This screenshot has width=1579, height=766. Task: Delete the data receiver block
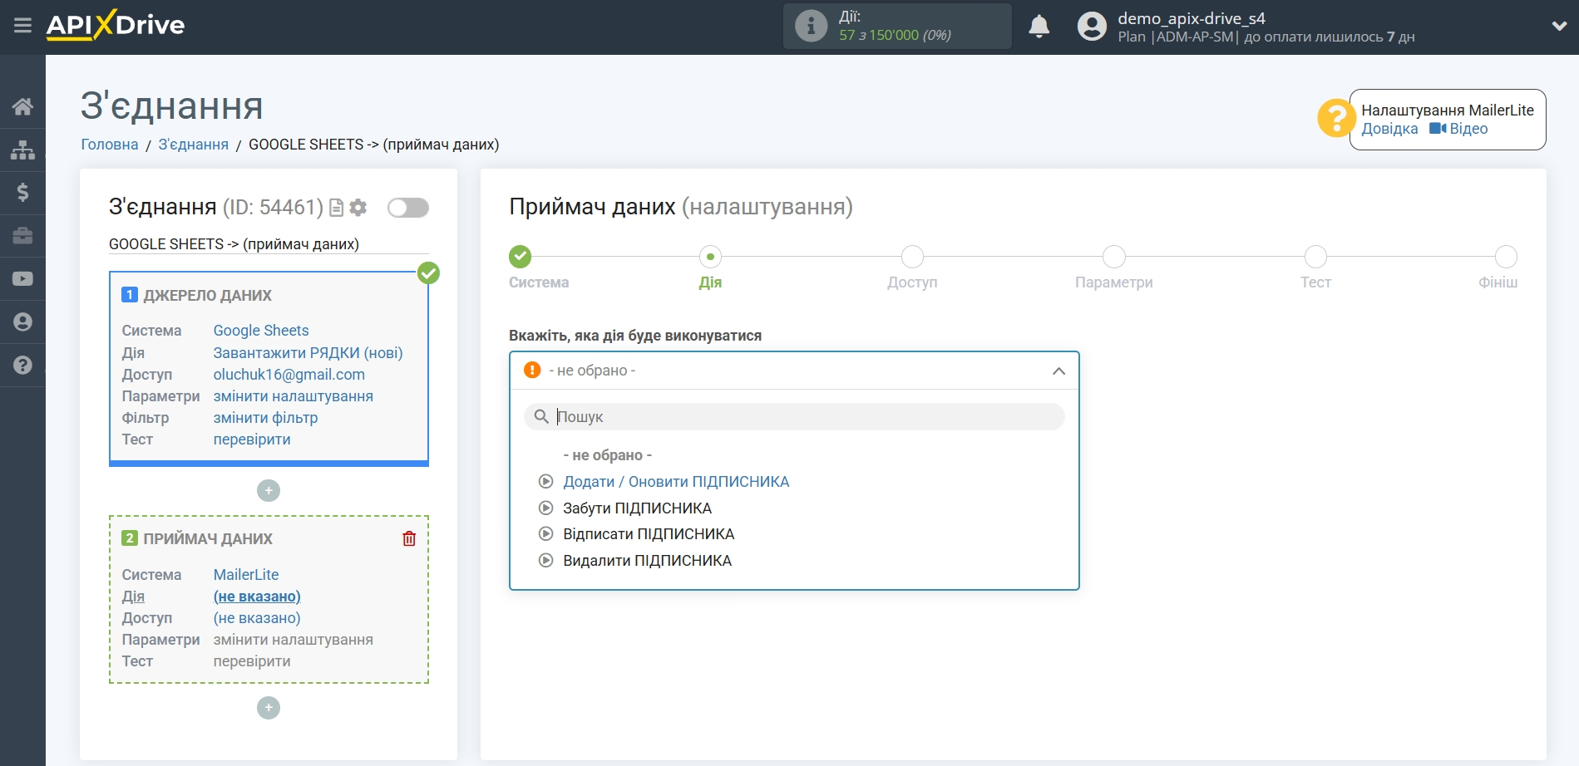(x=409, y=539)
